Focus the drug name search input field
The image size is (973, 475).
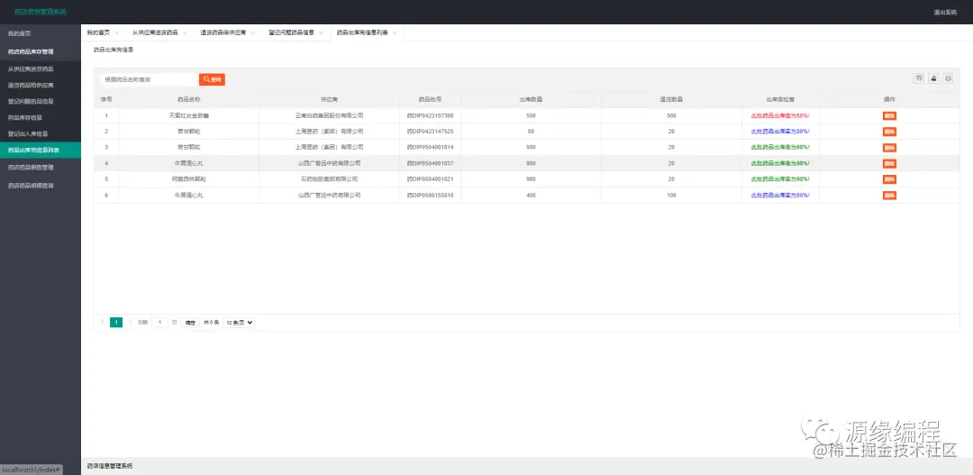[x=148, y=79]
